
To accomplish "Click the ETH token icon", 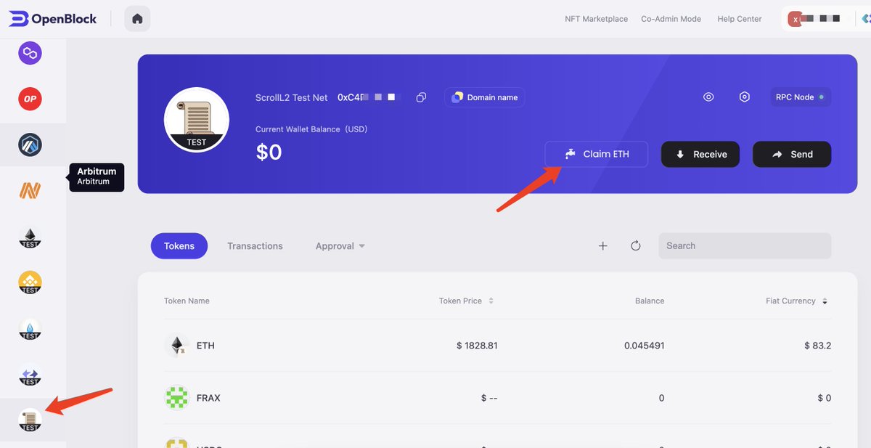I will tap(176, 346).
